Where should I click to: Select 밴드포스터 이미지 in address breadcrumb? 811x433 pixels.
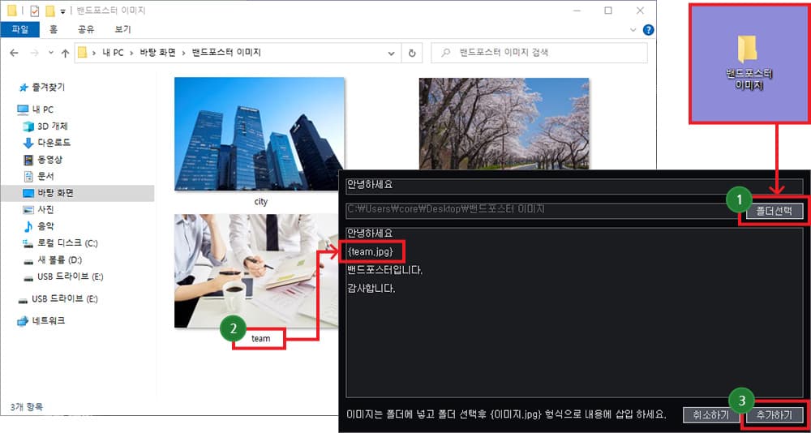tap(226, 53)
